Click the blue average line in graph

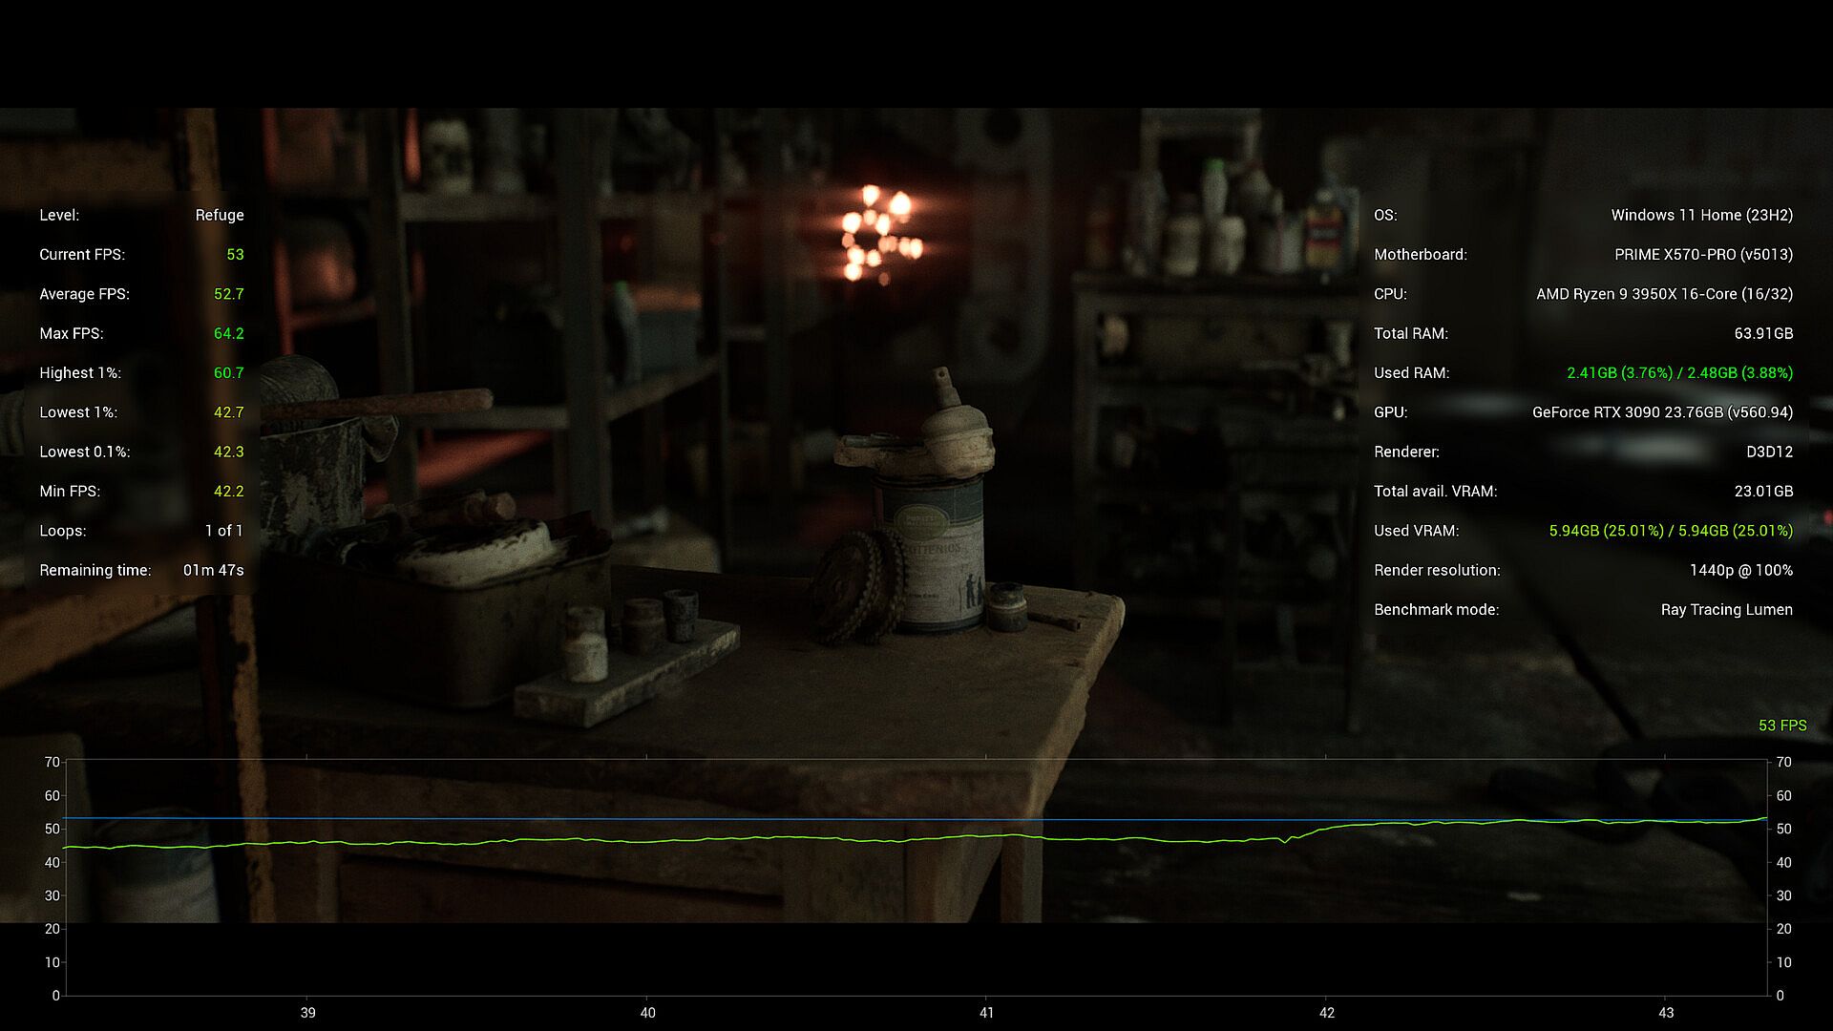click(x=668, y=819)
